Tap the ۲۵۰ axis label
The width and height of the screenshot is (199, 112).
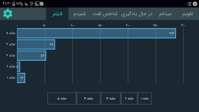pos(156,25)
